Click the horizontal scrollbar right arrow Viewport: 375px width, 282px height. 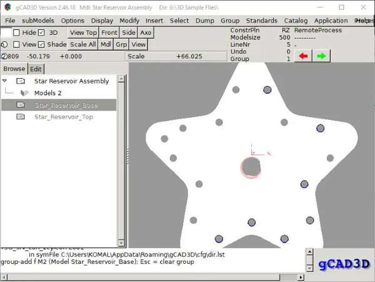click(301, 278)
